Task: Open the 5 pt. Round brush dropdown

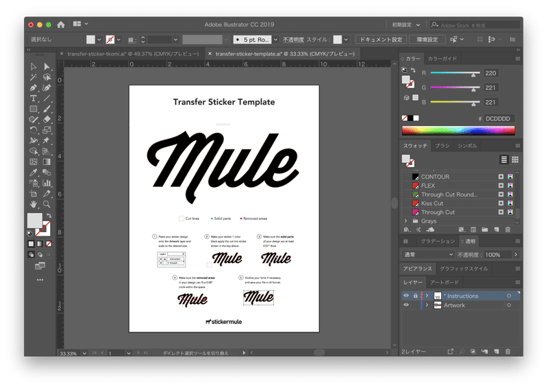Action: [276, 40]
